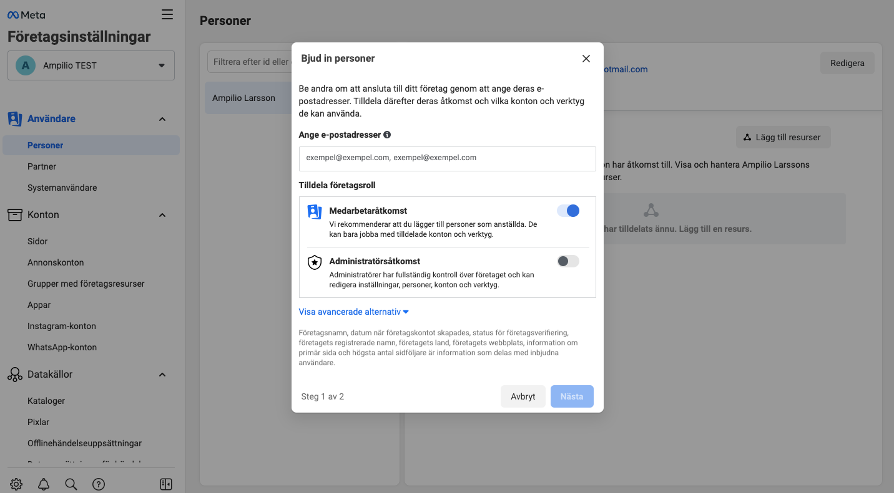Open the help question mark icon
Image resolution: width=894 pixels, height=493 pixels.
[x=99, y=484]
